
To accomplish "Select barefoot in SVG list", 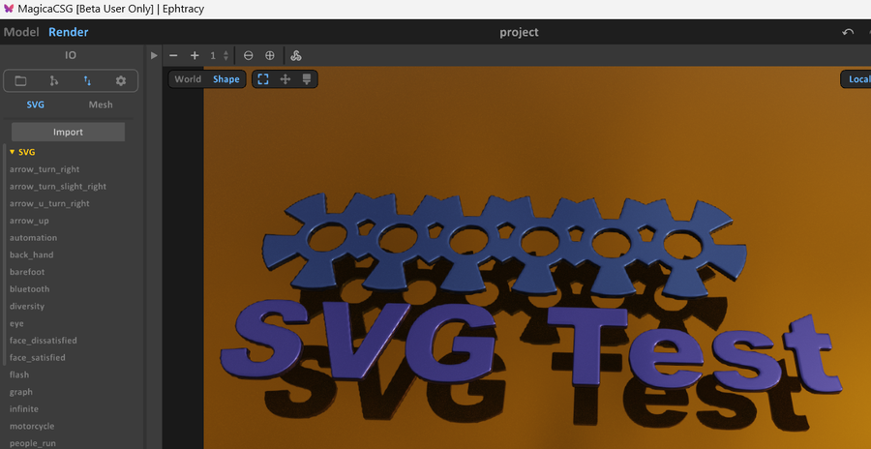I will pyautogui.click(x=27, y=272).
